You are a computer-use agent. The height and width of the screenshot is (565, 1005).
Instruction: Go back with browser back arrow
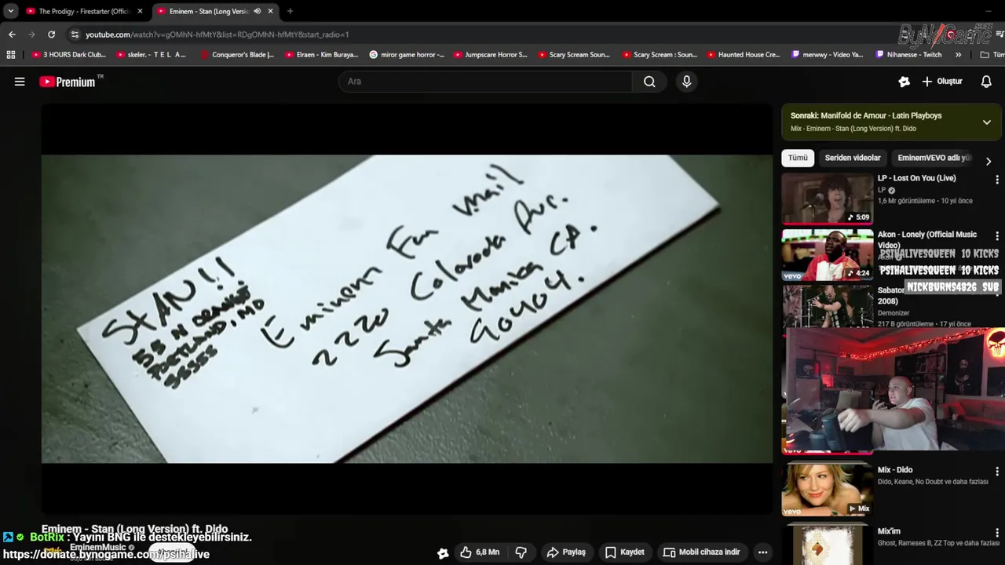pos(12,35)
